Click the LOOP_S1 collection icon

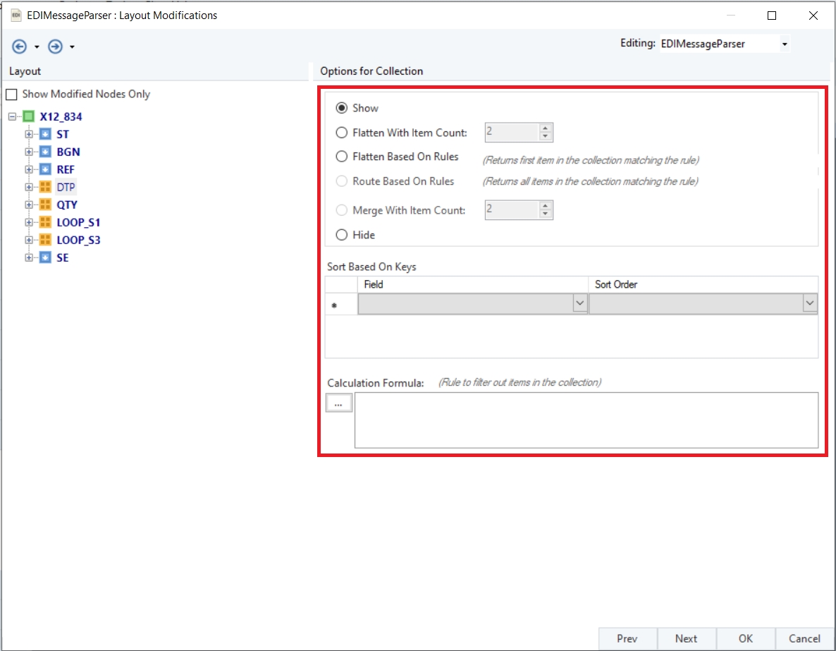click(45, 222)
